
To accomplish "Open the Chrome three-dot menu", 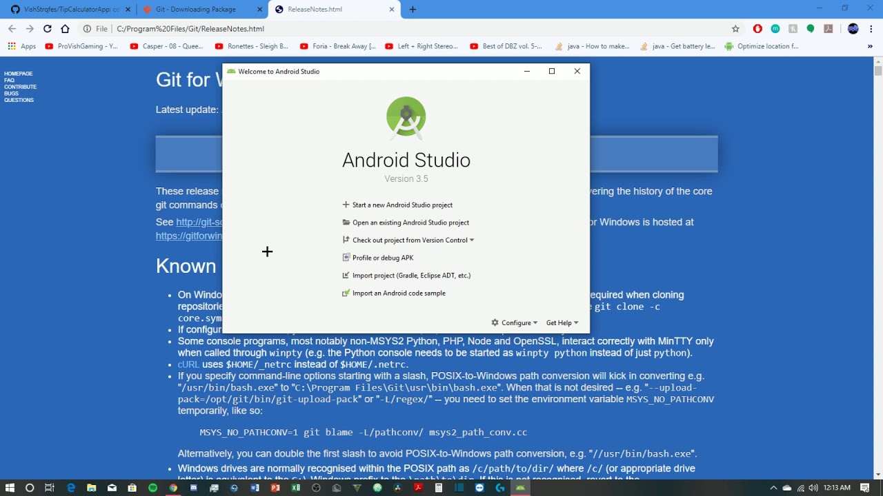I will (872, 29).
